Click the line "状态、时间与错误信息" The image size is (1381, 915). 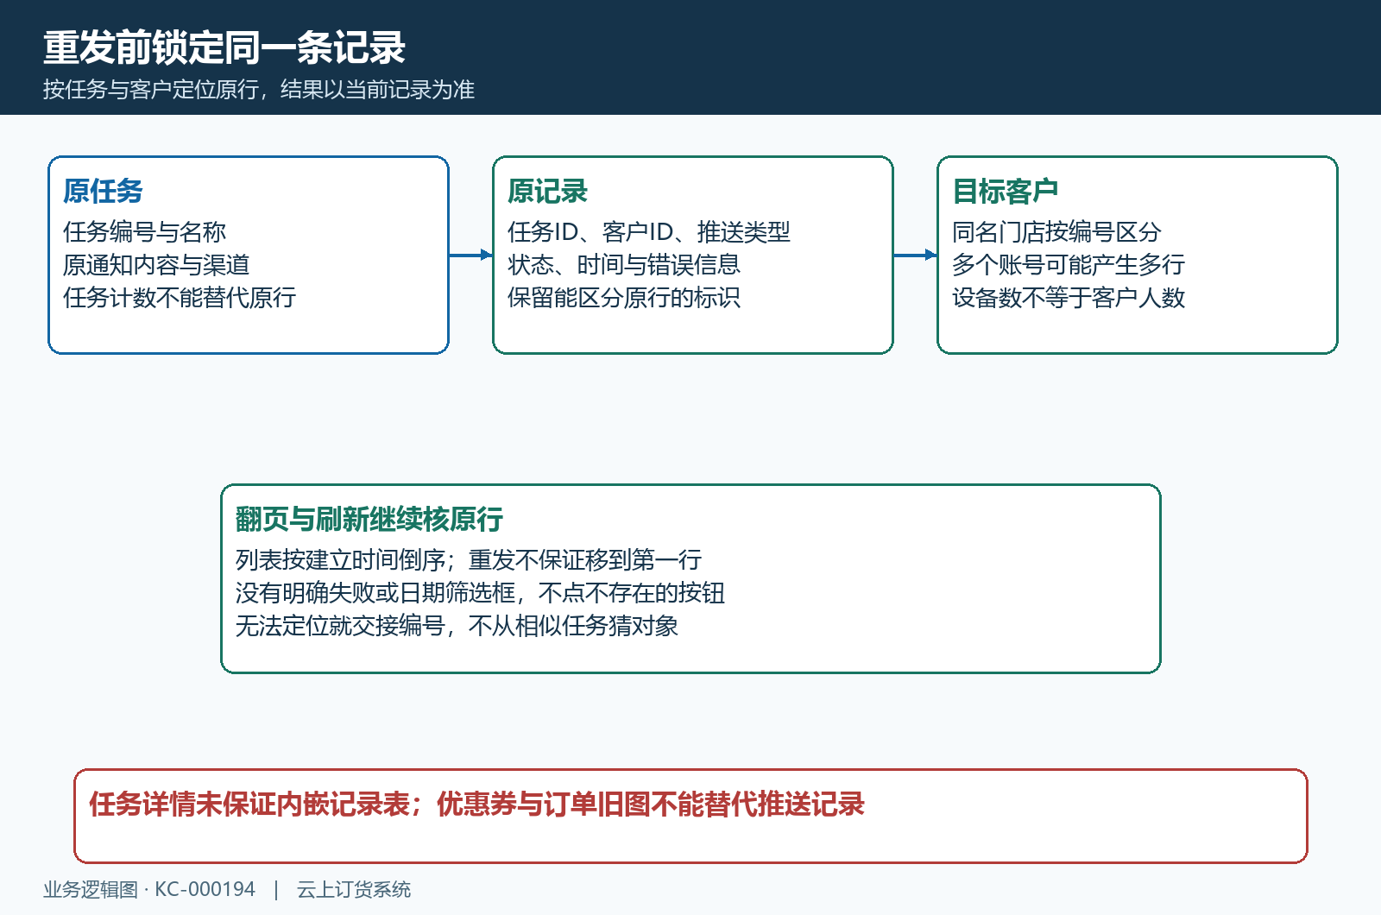[624, 264]
